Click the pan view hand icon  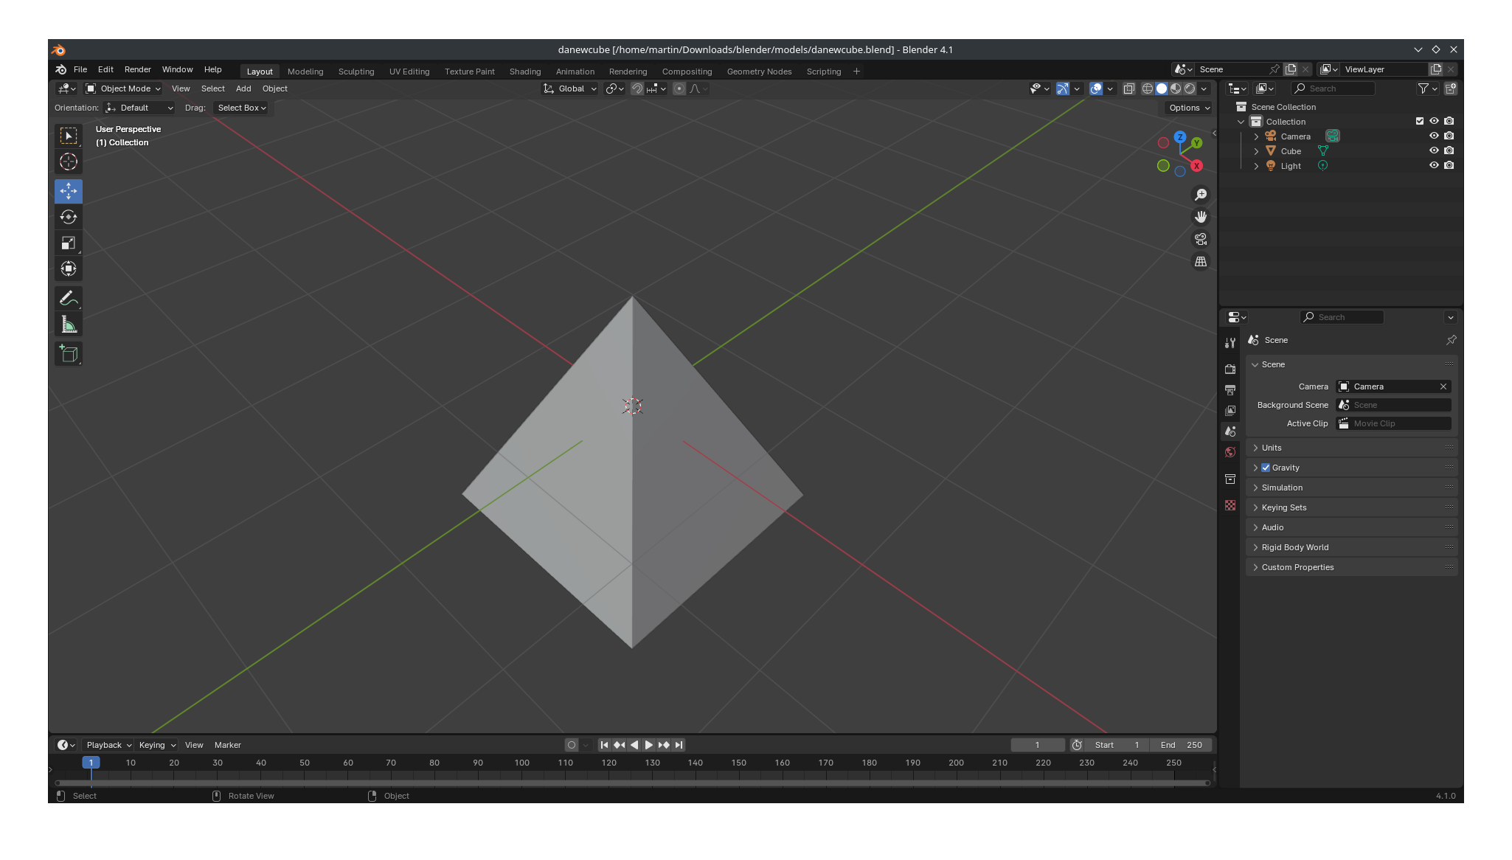(1201, 217)
